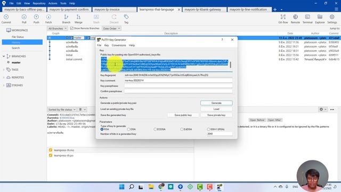341x192 pixels.
Task: Expand the REMOTES tree section
Action: (x=4, y=77)
